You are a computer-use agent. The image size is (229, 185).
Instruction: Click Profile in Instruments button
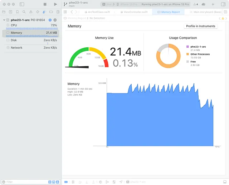coord(200,26)
